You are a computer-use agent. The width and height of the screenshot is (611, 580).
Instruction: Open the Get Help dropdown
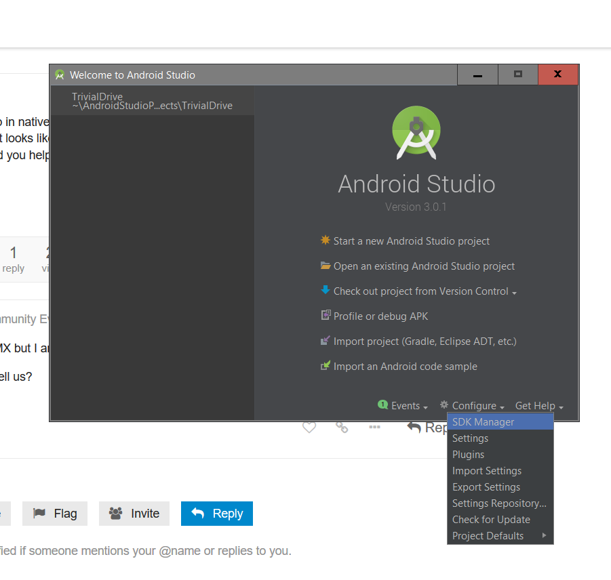coord(538,406)
